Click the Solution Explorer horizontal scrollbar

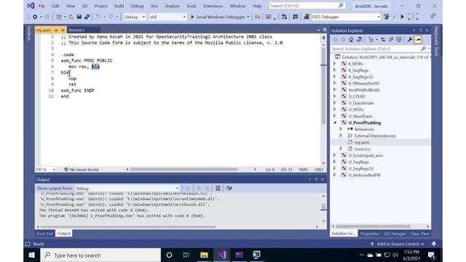[x=373, y=226]
